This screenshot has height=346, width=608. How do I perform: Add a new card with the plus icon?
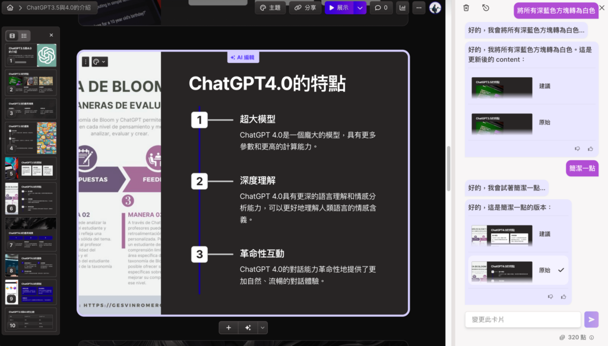tap(229, 327)
